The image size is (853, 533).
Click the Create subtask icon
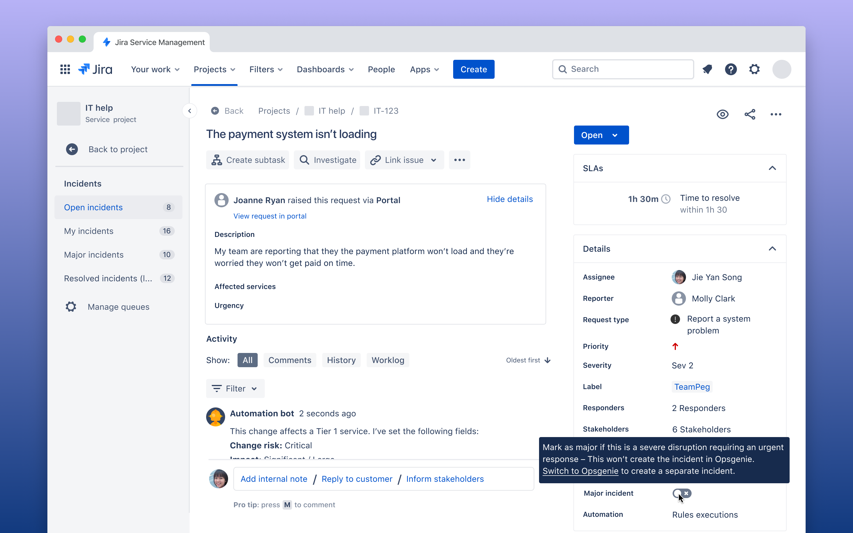pyautogui.click(x=217, y=160)
